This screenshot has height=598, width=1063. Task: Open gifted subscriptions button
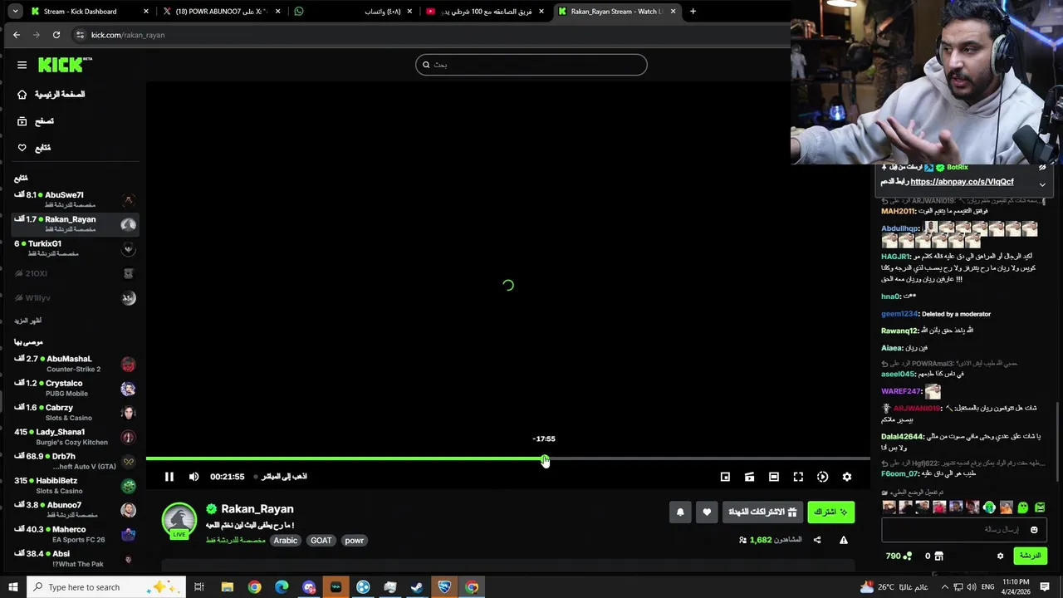coord(762,512)
